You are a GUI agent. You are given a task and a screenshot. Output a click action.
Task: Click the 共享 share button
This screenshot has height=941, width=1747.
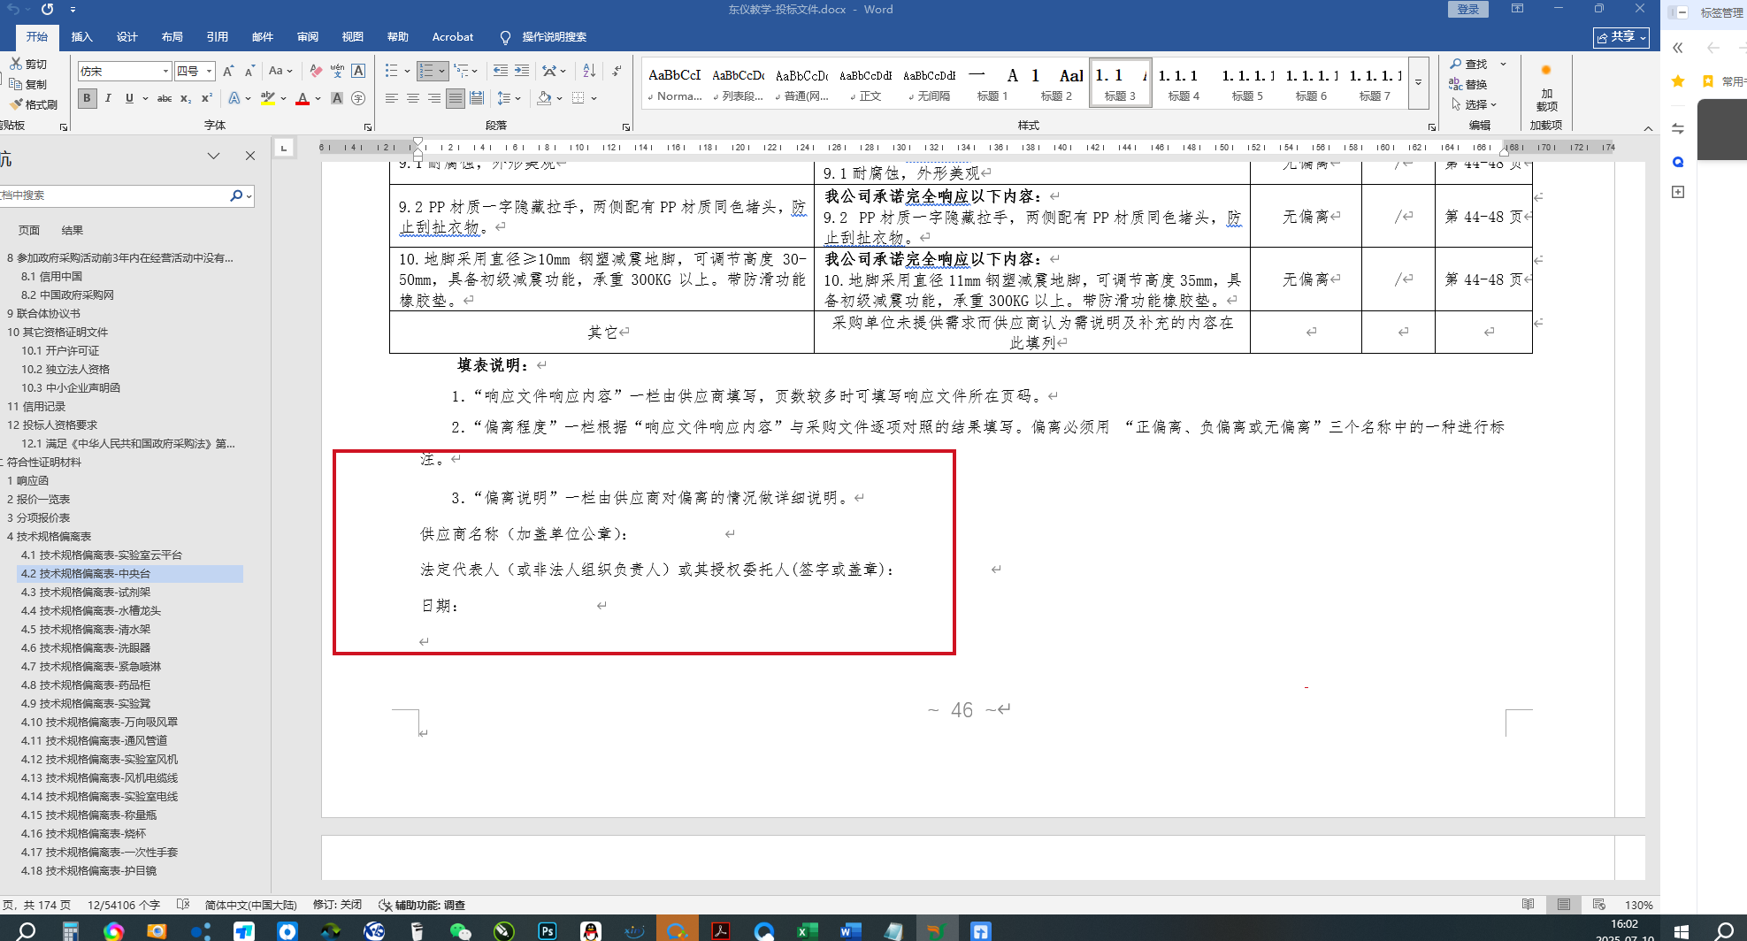coord(1621,37)
